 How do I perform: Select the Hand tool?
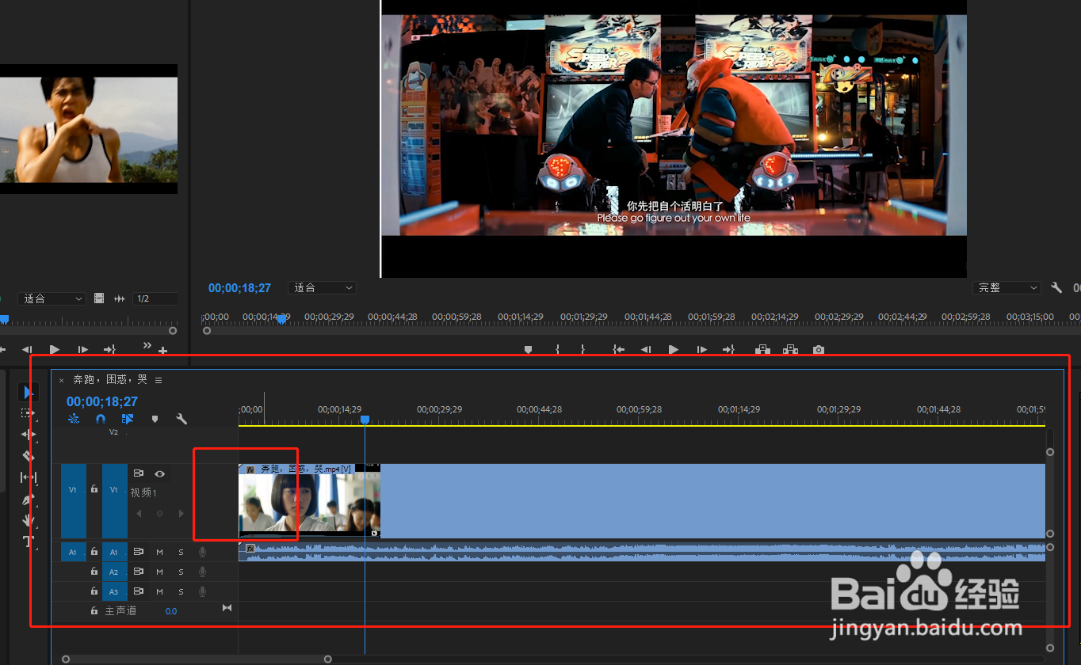point(29,520)
